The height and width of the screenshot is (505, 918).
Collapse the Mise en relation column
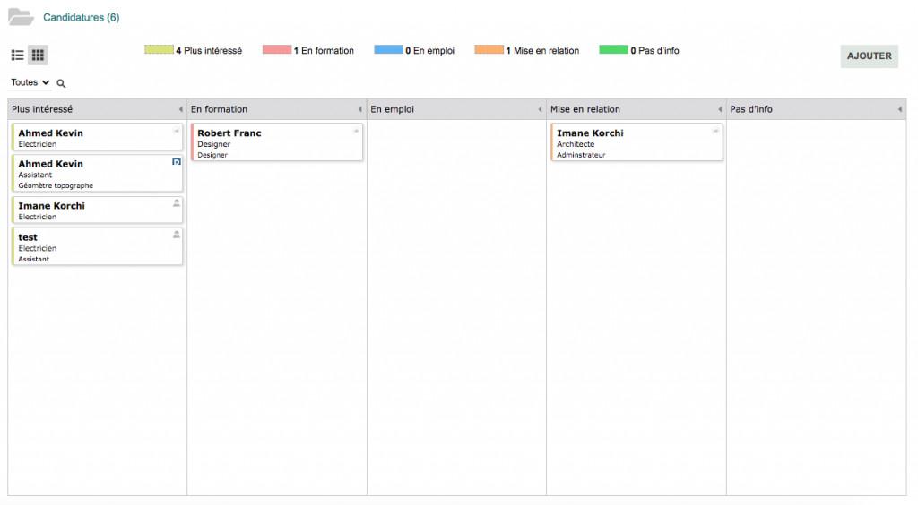pyautogui.click(x=720, y=109)
